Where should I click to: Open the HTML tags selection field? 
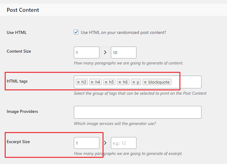(x=185, y=82)
